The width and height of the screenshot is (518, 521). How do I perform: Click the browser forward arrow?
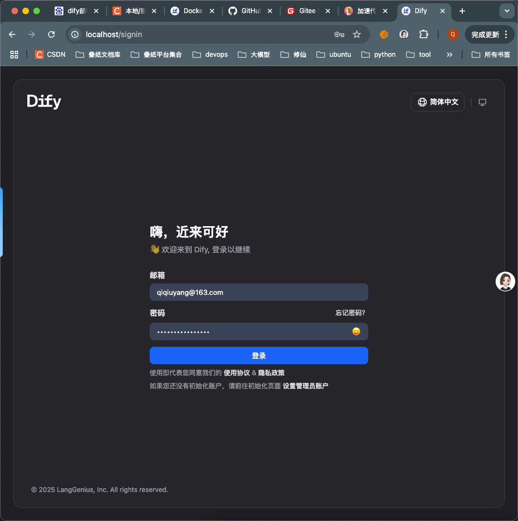pos(32,34)
